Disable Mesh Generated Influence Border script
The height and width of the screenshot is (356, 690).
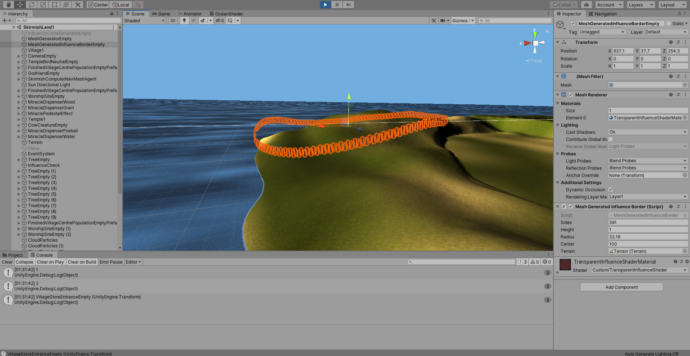coord(571,206)
